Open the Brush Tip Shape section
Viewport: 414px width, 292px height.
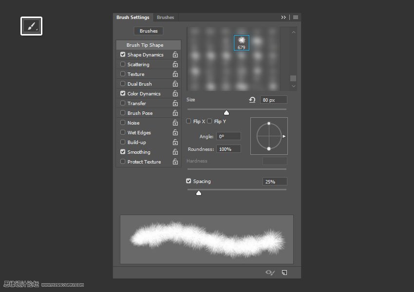[145, 45]
